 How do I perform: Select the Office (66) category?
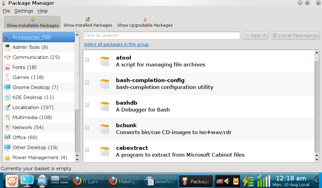[39, 138]
